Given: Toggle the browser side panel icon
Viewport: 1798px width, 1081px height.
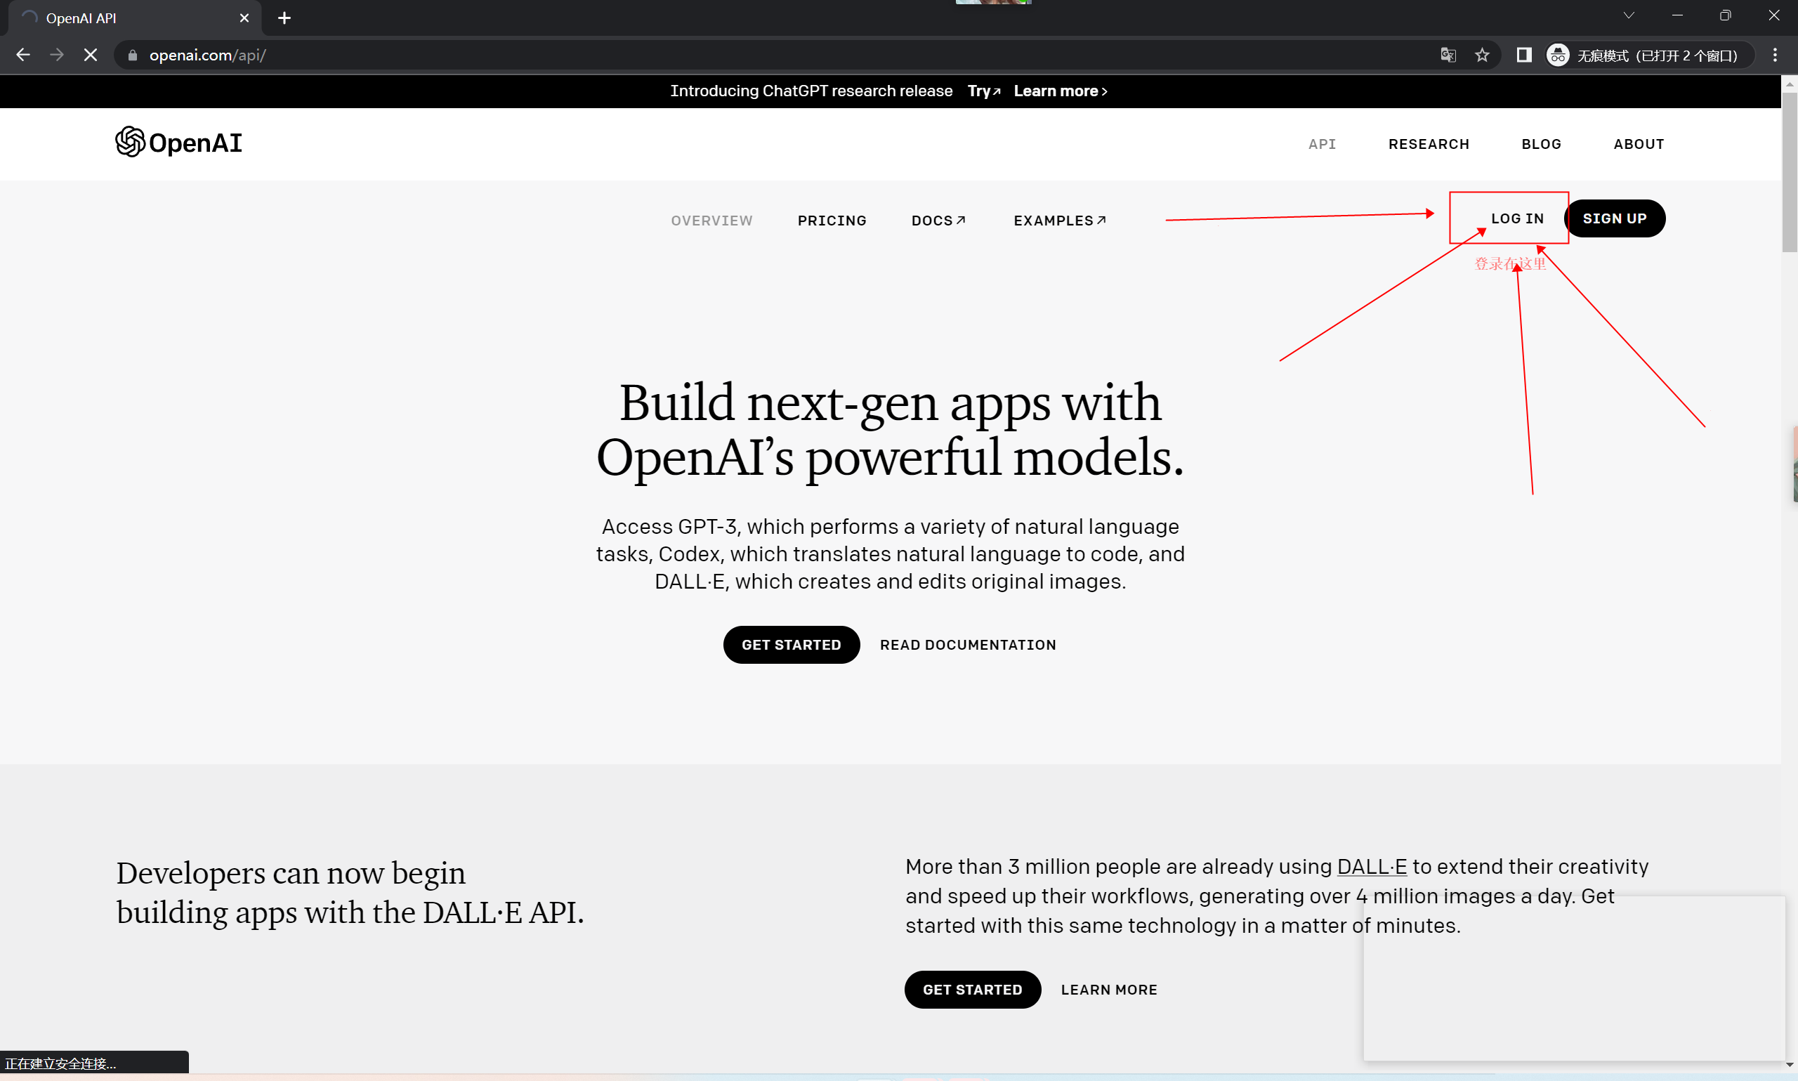Looking at the screenshot, I should 1523,55.
